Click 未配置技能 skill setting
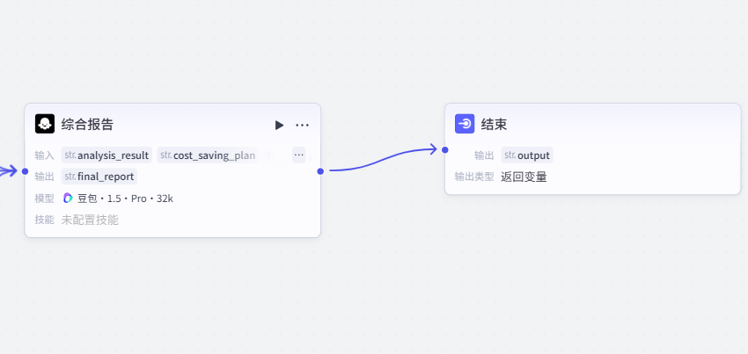 pos(89,220)
